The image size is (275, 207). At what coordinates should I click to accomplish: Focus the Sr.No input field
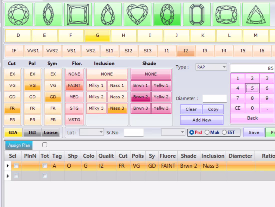[134, 132]
